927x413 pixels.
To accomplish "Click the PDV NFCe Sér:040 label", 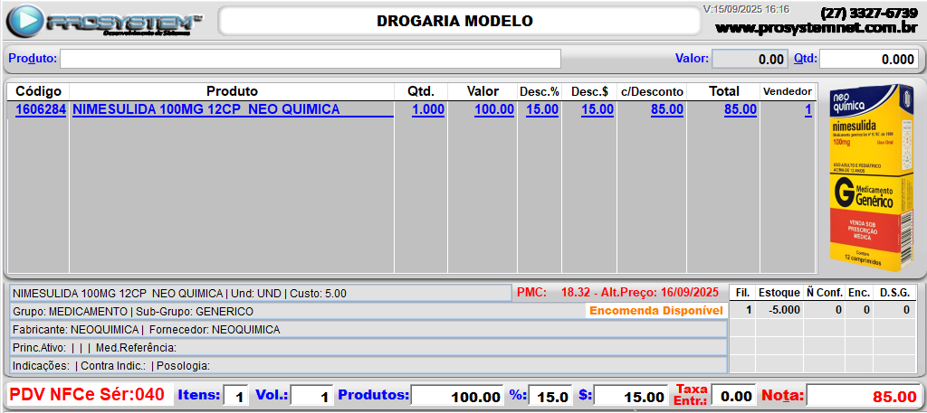I will pos(87,395).
